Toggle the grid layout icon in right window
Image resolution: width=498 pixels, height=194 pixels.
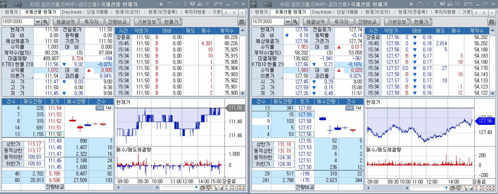click(x=492, y=22)
